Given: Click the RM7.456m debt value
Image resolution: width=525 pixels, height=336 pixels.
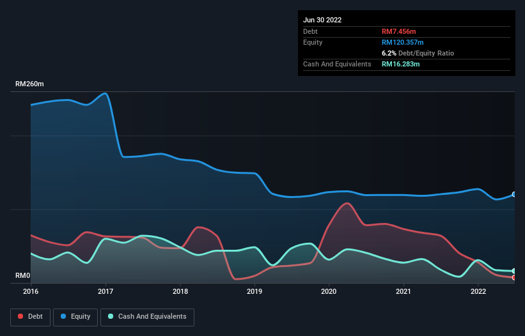Looking at the screenshot, I should [399, 31].
